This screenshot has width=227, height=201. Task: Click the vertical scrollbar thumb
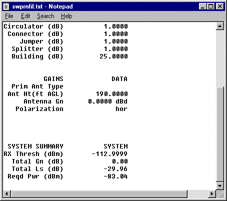[x=220, y=134]
